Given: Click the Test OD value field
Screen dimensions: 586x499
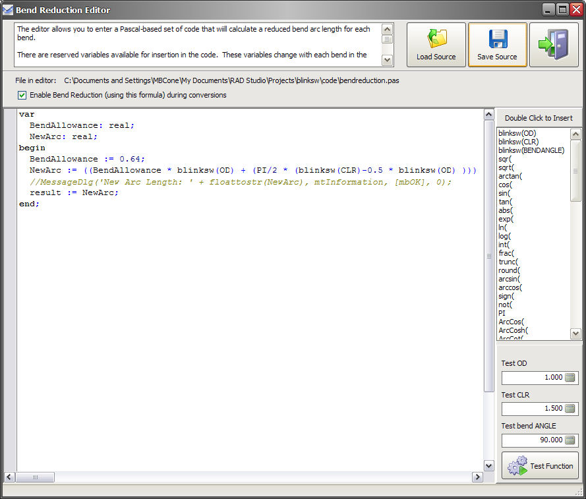Looking at the screenshot, I should pos(533,378).
